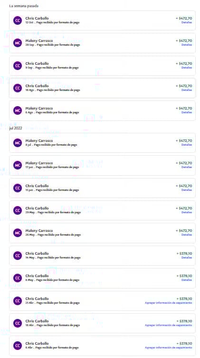Click CC avatar for the 15 Jun payment
The image size is (200, 358).
(x=18, y=188)
